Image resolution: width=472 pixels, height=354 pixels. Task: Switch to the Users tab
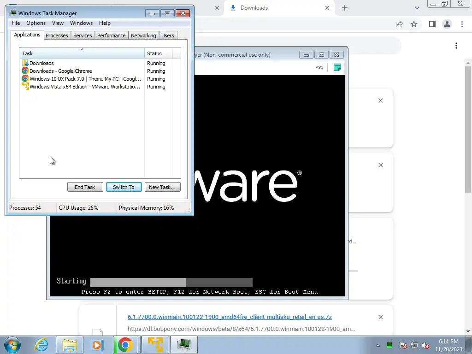(168, 35)
